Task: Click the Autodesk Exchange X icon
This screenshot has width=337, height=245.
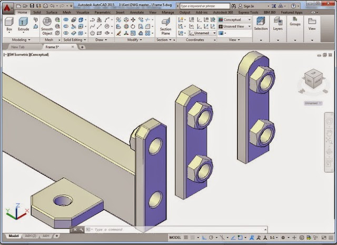Action: (274, 6)
